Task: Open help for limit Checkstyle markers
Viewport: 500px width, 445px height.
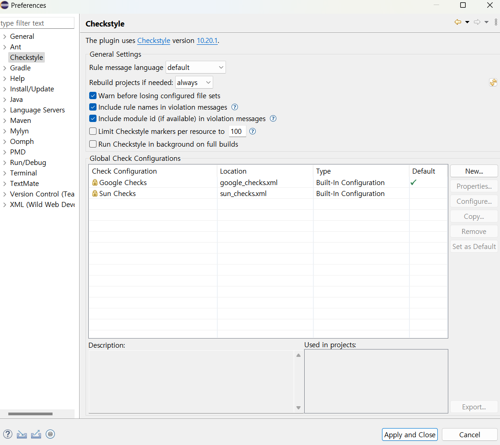Action: click(x=252, y=131)
